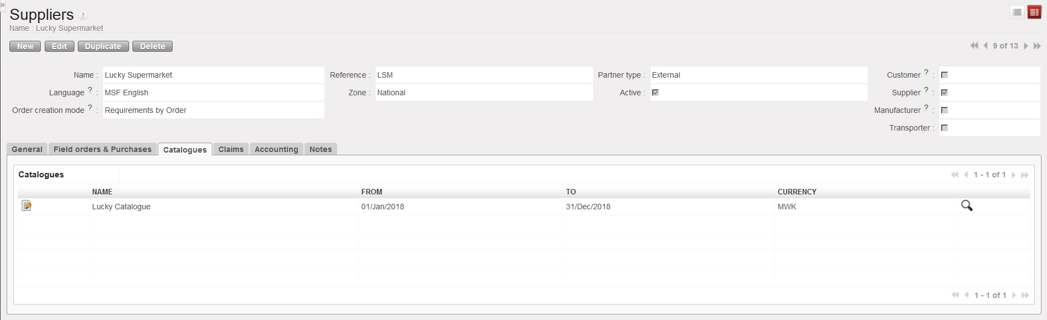Click the Edit button
The height and width of the screenshot is (320, 1047).
coord(59,46)
